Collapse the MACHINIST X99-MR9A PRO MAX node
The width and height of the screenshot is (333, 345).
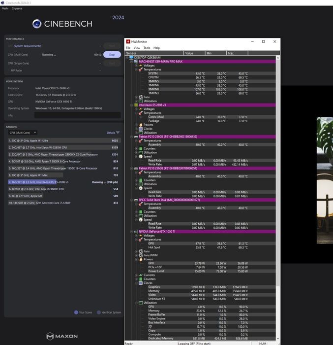click(x=131, y=62)
